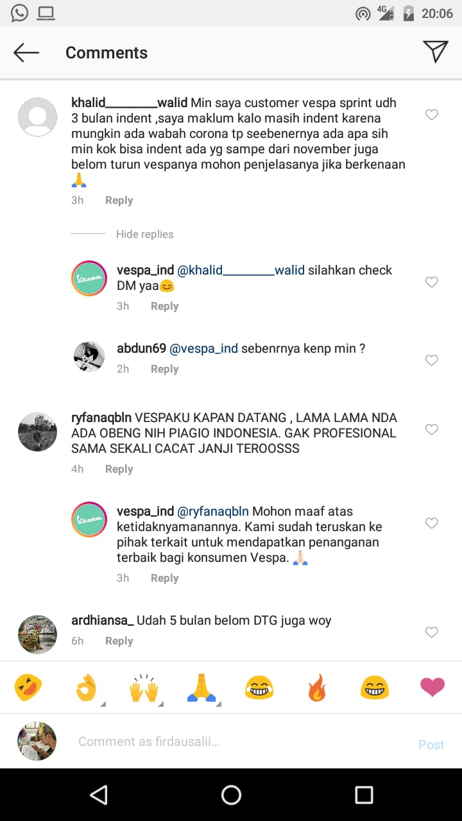
Task: Tap the back arrow in Comments header
Action: 26,53
